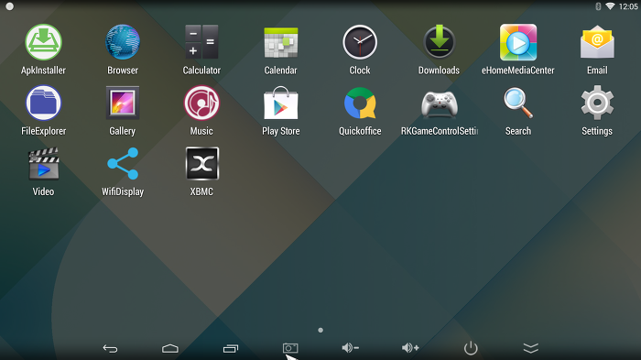This screenshot has height=360, width=641.
Task: Take a screenshot with the camera button
Action: coord(290,348)
